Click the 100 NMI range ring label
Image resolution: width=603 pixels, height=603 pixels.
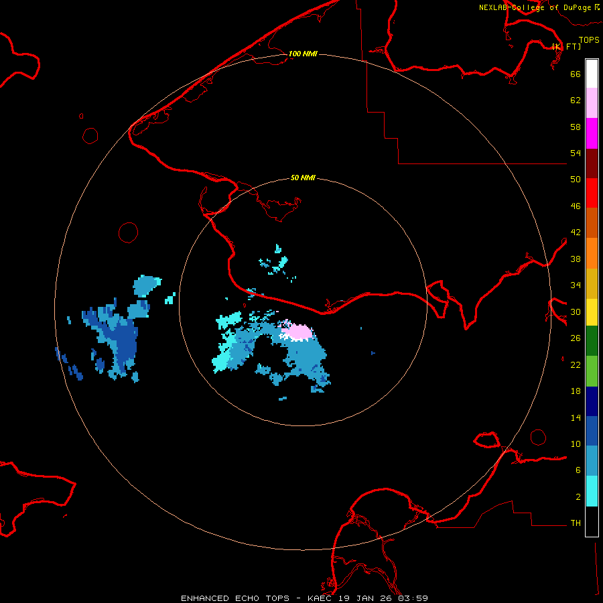303,54
